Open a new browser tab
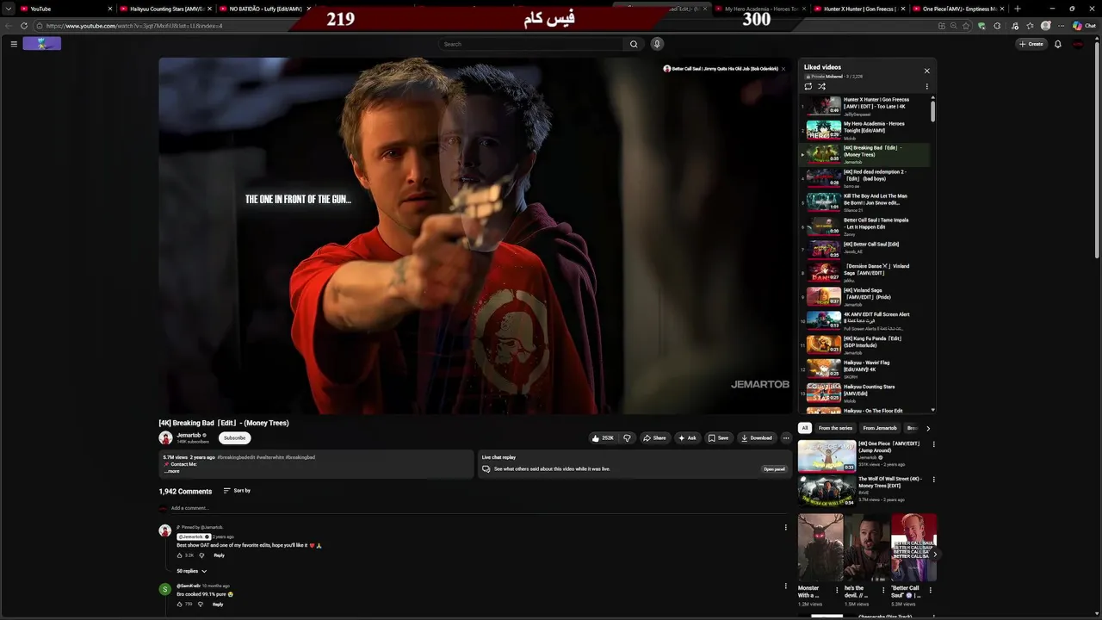 coord(1017,9)
